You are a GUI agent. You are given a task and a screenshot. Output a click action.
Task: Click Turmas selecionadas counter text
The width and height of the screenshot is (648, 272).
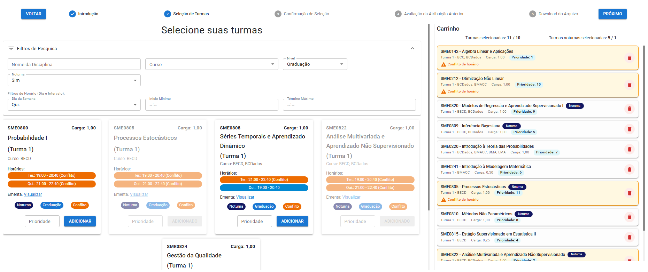[x=493, y=38]
